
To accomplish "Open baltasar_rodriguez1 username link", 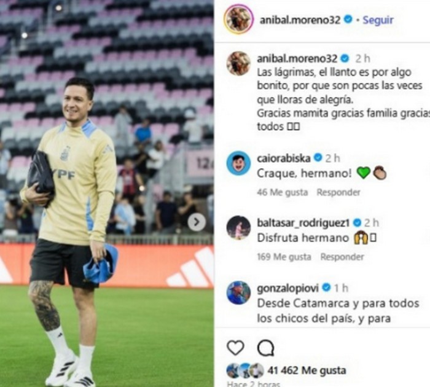I will coord(303,223).
